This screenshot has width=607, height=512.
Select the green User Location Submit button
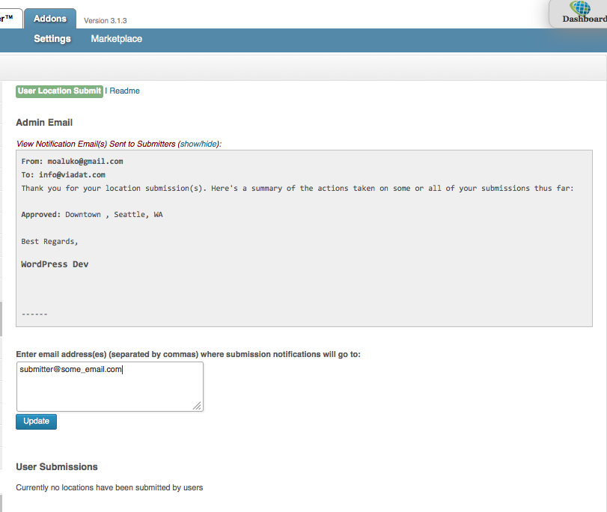coord(59,91)
